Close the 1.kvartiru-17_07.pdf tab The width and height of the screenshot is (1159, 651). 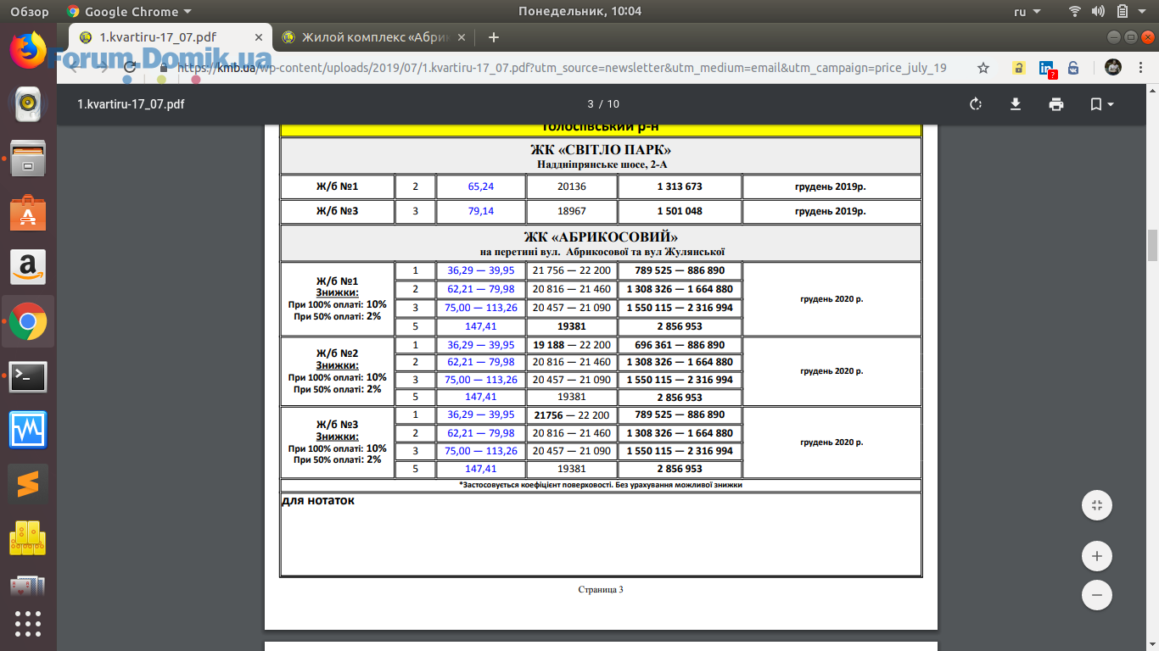click(x=257, y=37)
